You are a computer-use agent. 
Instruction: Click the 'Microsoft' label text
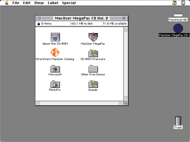(55, 74)
